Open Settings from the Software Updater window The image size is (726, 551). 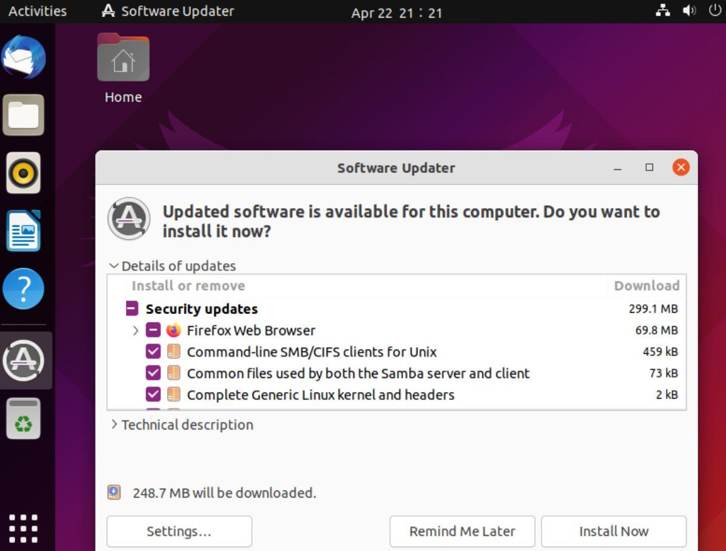(x=179, y=531)
